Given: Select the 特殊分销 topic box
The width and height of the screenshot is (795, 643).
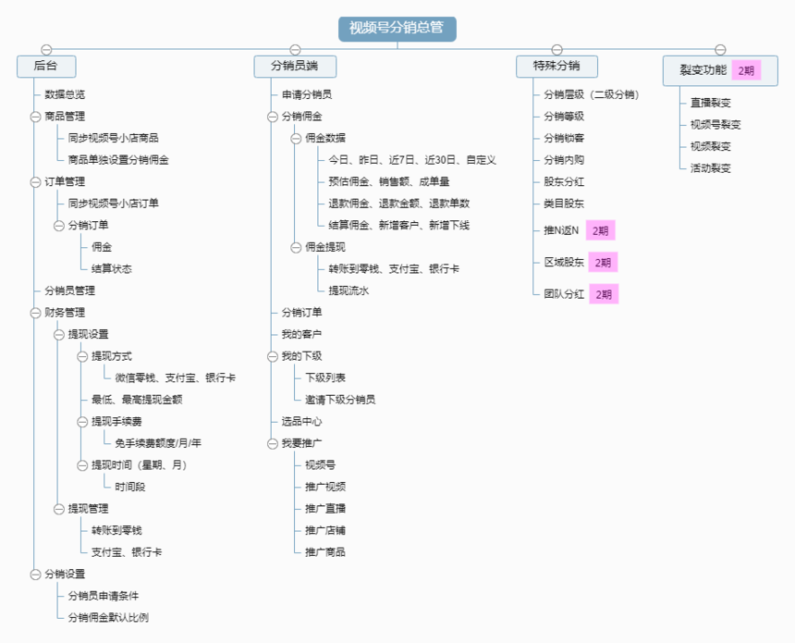Looking at the screenshot, I should pyautogui.click(x=556, y=67).
